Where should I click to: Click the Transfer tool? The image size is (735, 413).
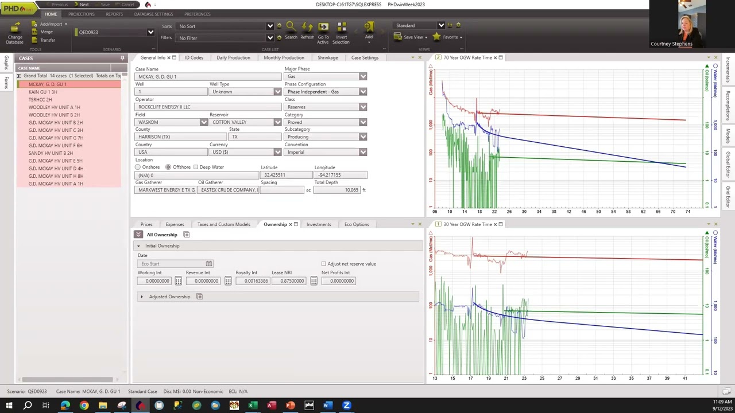coord(43,40)
